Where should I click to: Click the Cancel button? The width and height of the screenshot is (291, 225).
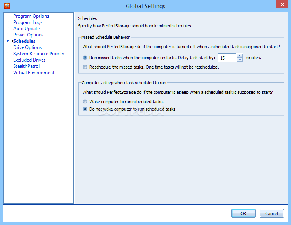tap(271, 213)
